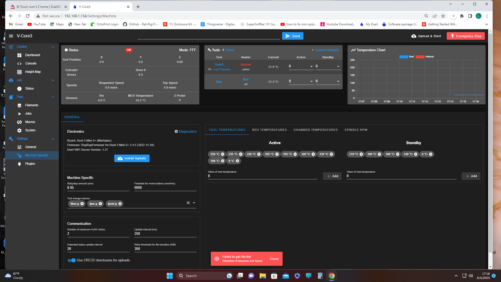Edit feedrate for move buttons field
Viewport: 501px width, 282px height.
165,188
